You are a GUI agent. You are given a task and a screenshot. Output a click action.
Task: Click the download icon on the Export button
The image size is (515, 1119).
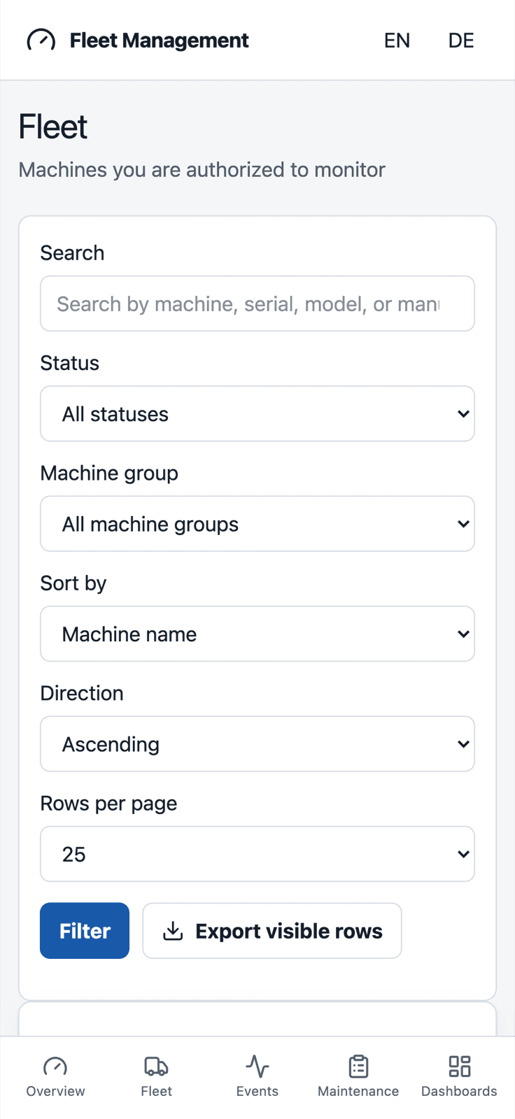tap(173, 931)
